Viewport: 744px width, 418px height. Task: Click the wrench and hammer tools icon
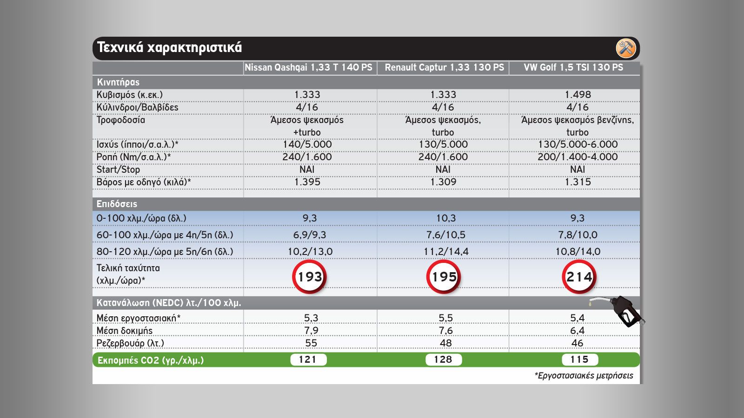pyautogui.click(x=625, y=48)
